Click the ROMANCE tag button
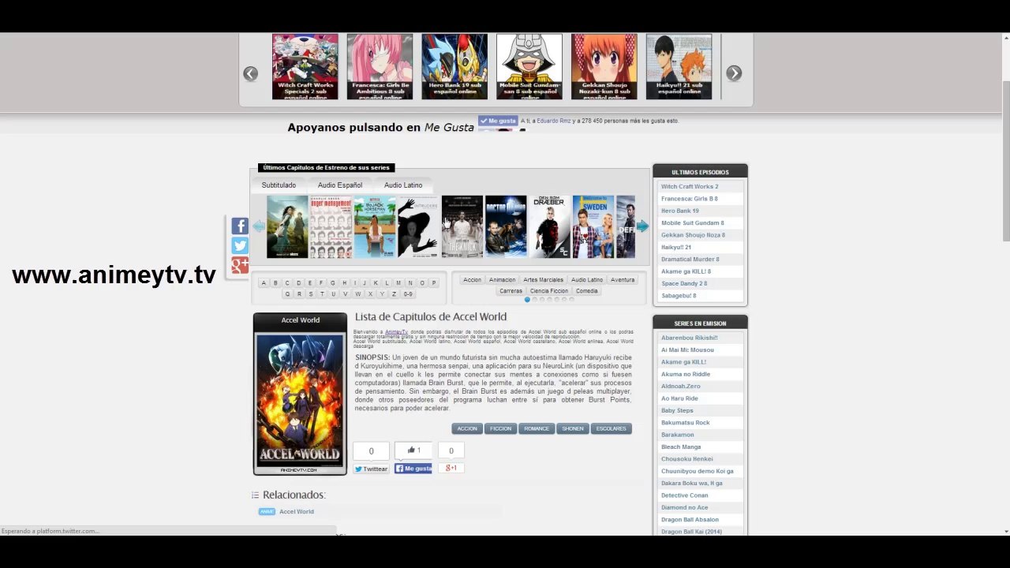Image resolution: width=1010 pixels, height=568 pixels. click(x=537, y=428)
